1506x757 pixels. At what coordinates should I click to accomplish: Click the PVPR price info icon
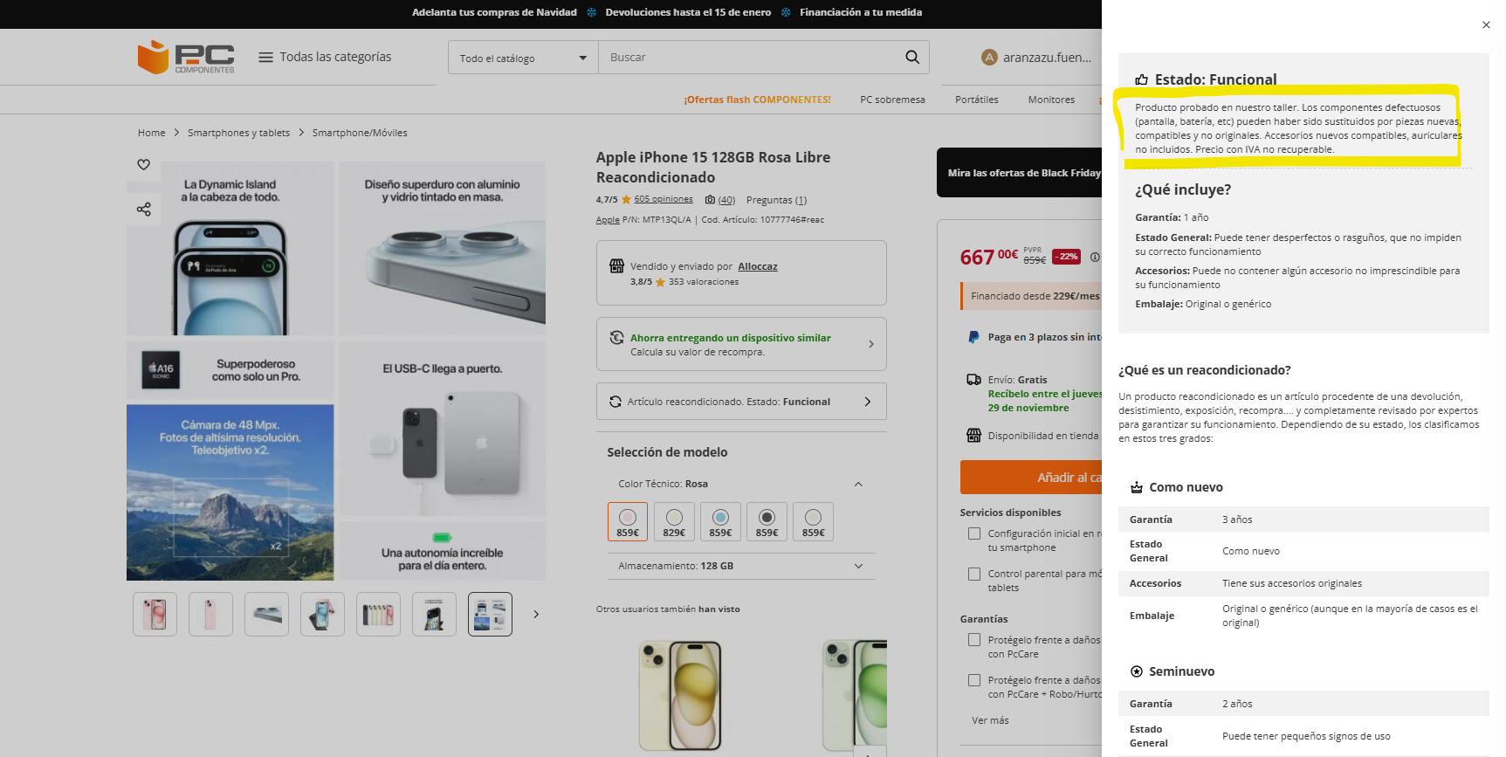tap(1095, 257)
